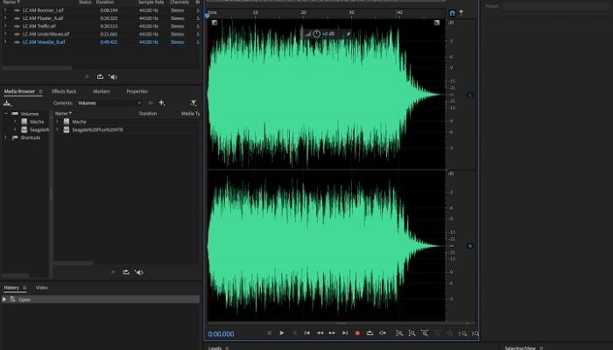Click the Rewind transport button
The height and width of the screenshot is (350, 613).
click(320, 333)
